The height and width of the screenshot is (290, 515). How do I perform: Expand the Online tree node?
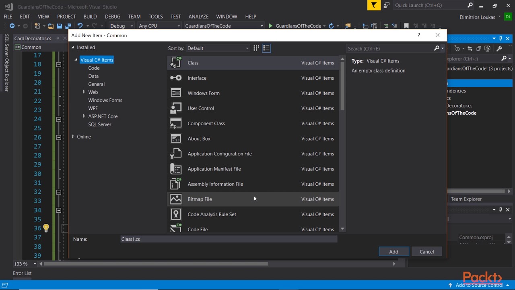tap(73, 137)
